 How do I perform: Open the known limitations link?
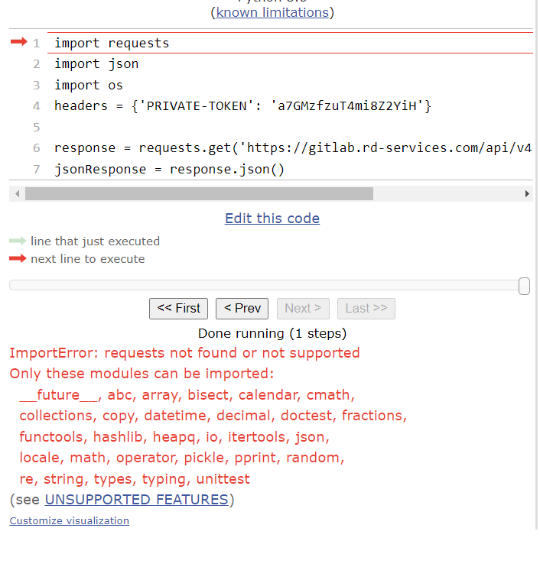[x=272, y=12]
